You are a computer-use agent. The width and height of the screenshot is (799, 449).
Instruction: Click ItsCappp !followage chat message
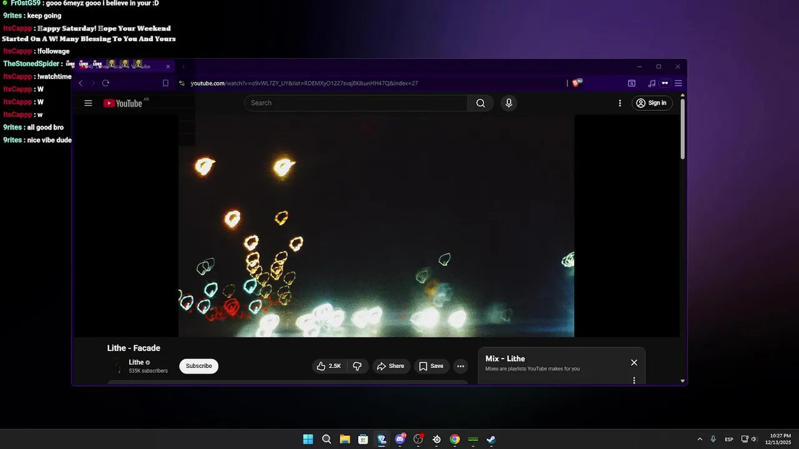click(36, 51)
